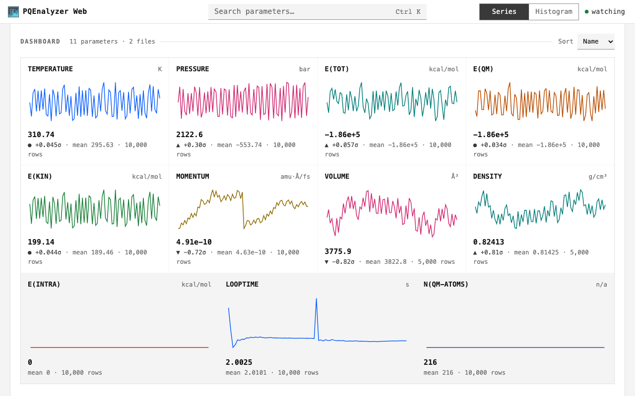The width and height of the screenshot is (635, 396).
Task: Click the PQEnalyzer Web title
Action: (x=55, y=11)
